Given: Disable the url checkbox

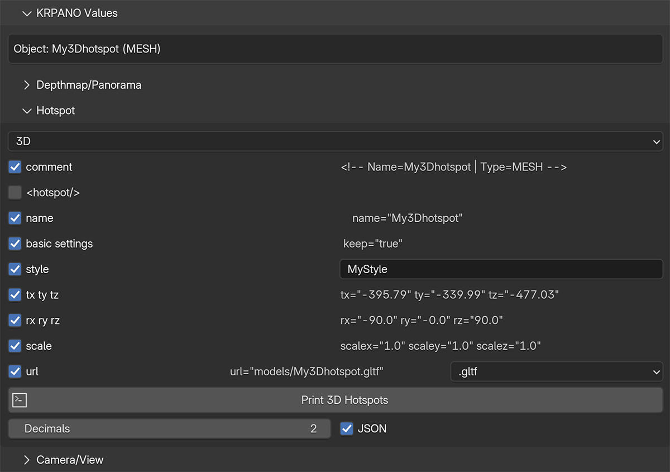Looking at the screenshot, I should coord(15,371).
